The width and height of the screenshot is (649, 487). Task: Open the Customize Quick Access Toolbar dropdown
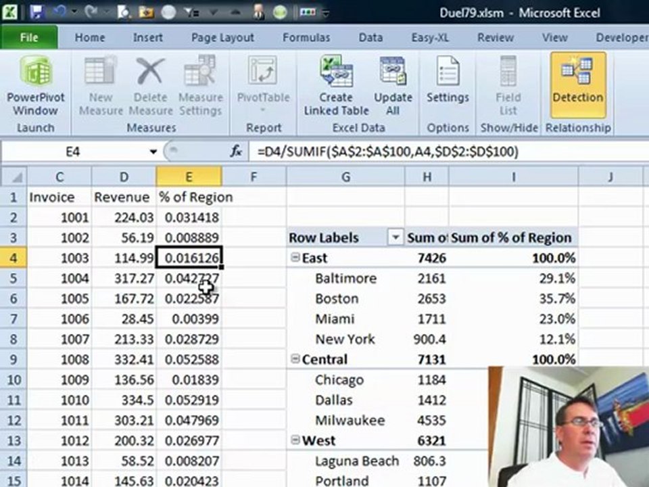click(326, 13)
